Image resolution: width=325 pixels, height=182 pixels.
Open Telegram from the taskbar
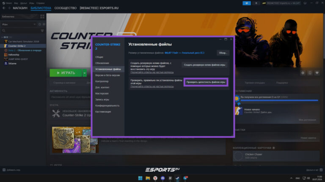(185, 178)
